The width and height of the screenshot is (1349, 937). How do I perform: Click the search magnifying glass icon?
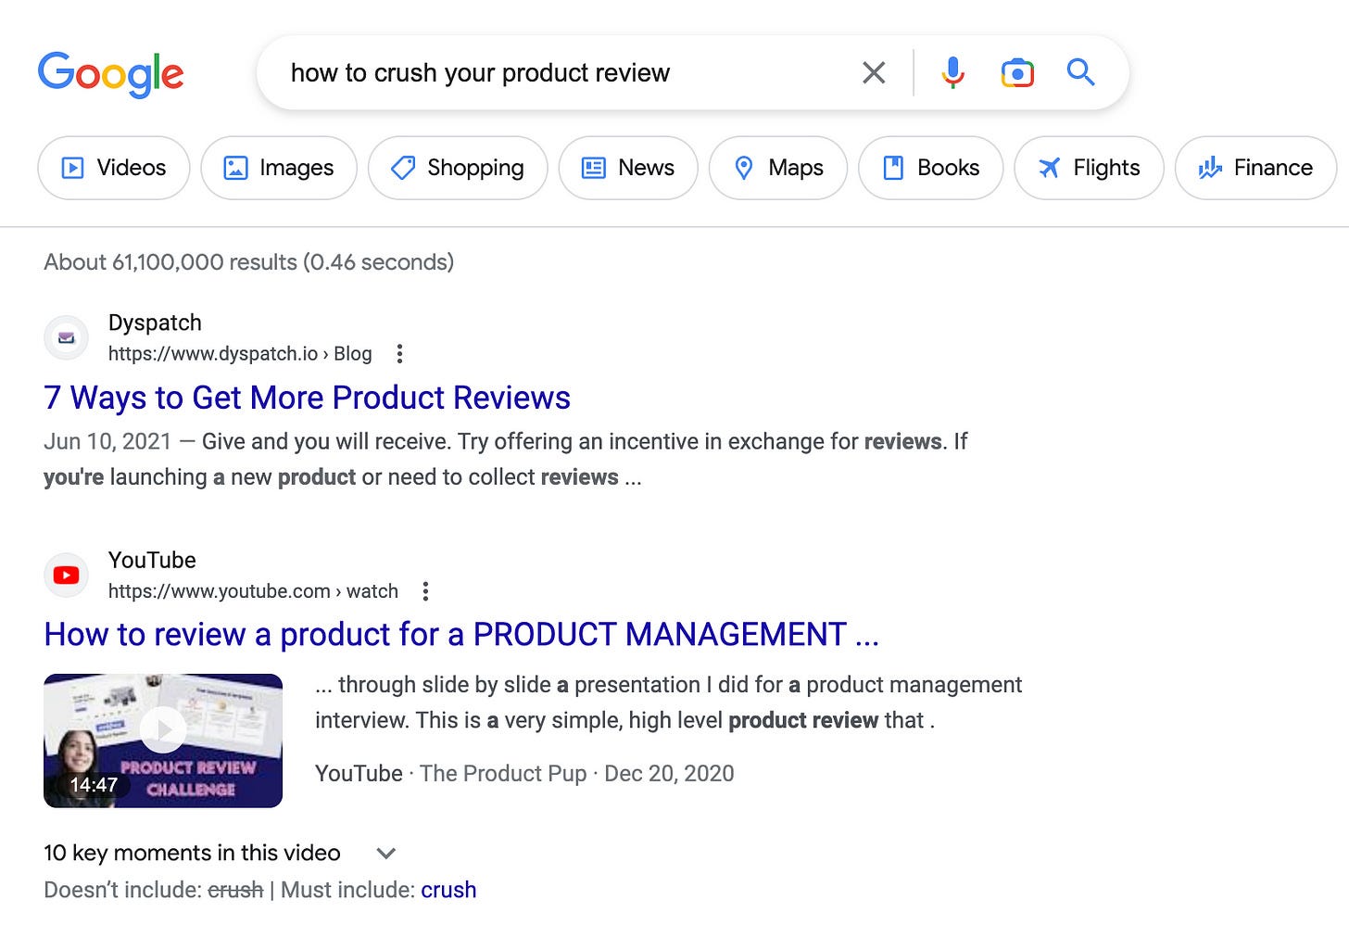(1080, 71)
